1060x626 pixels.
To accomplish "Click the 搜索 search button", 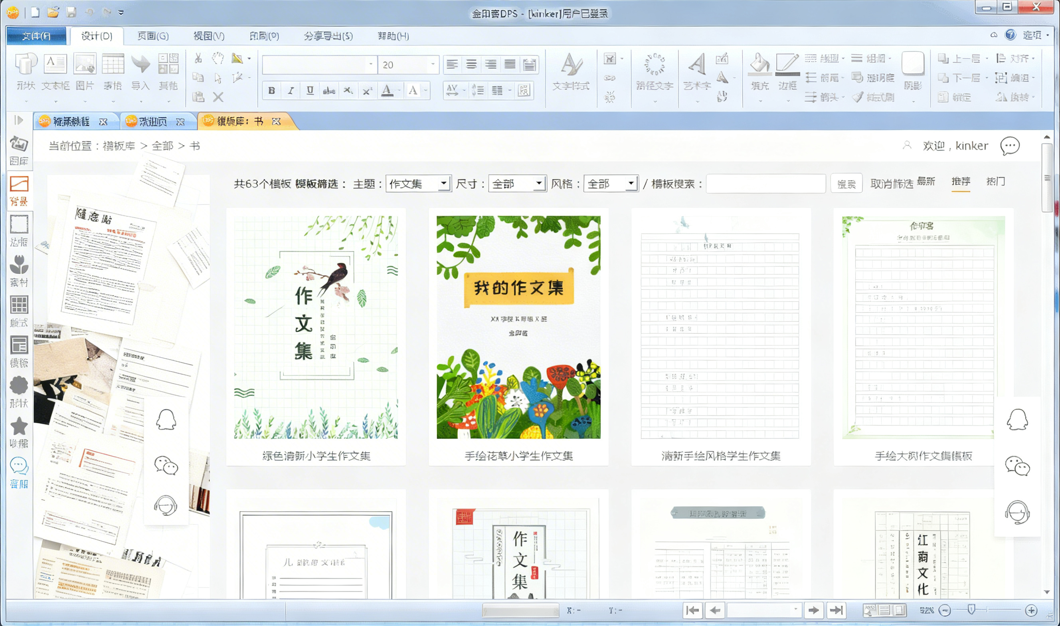I will 846,184.
